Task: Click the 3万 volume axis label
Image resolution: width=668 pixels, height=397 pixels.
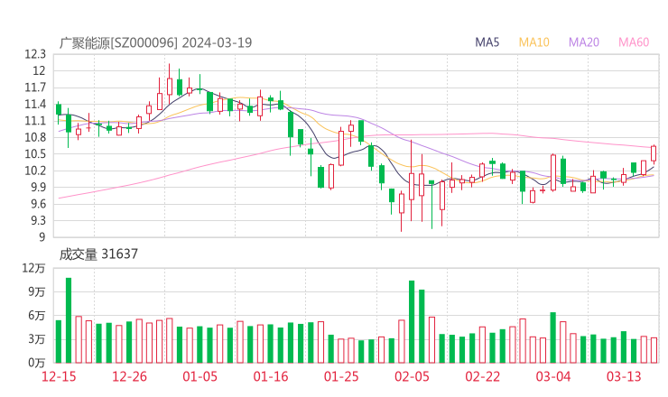Action: point(37,339)
